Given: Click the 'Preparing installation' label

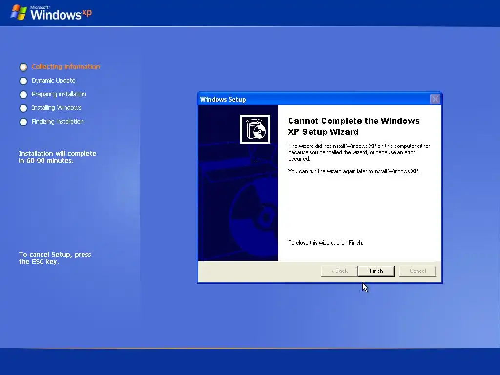Looking at the screenshot, I should (59, 94).
